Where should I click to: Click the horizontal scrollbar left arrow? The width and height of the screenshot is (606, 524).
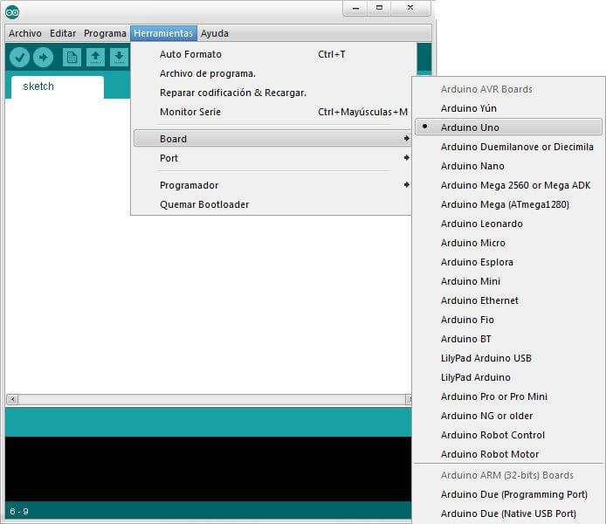[x=12, y=399]
